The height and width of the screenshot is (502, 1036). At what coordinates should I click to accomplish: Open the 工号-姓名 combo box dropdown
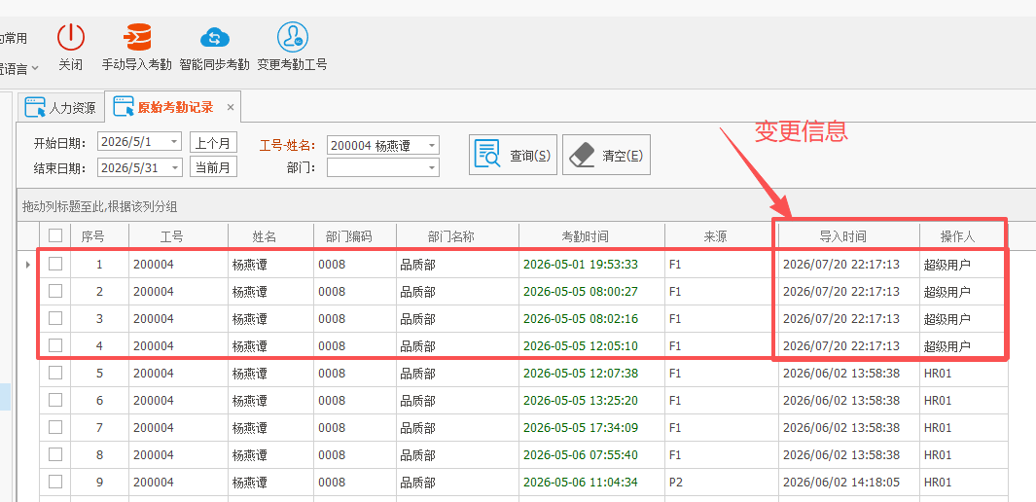[x=431, y=145]
